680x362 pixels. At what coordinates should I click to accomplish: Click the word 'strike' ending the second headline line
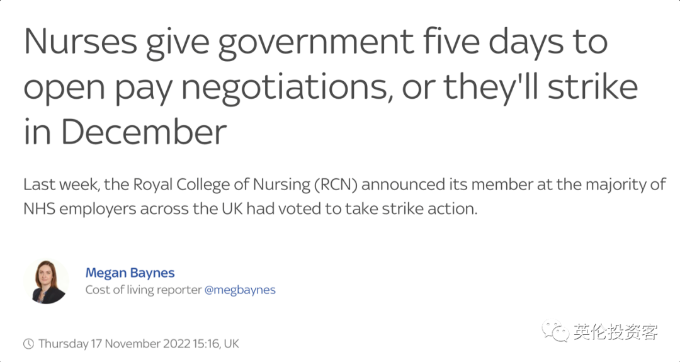coord(593,86)
